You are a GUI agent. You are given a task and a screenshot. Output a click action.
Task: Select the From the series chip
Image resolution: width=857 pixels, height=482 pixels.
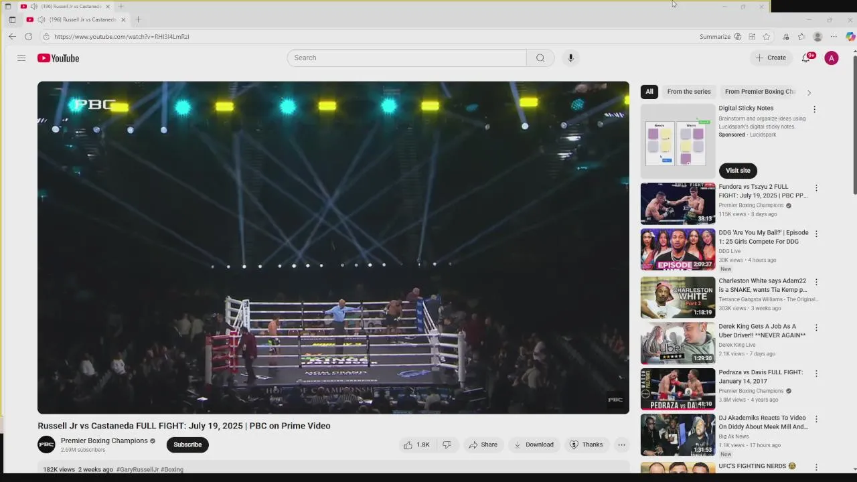689,92
